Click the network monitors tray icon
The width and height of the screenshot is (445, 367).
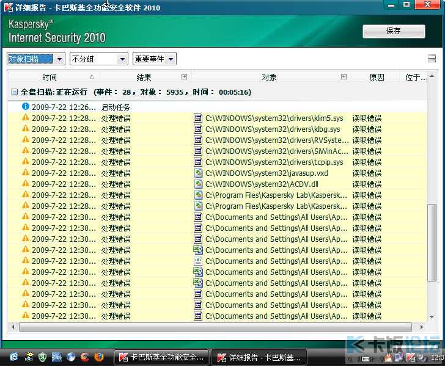[x=399, y=357]
